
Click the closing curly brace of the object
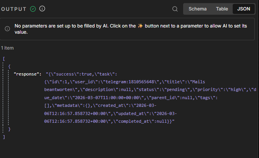pyautogui.click(x=9, y=129)
